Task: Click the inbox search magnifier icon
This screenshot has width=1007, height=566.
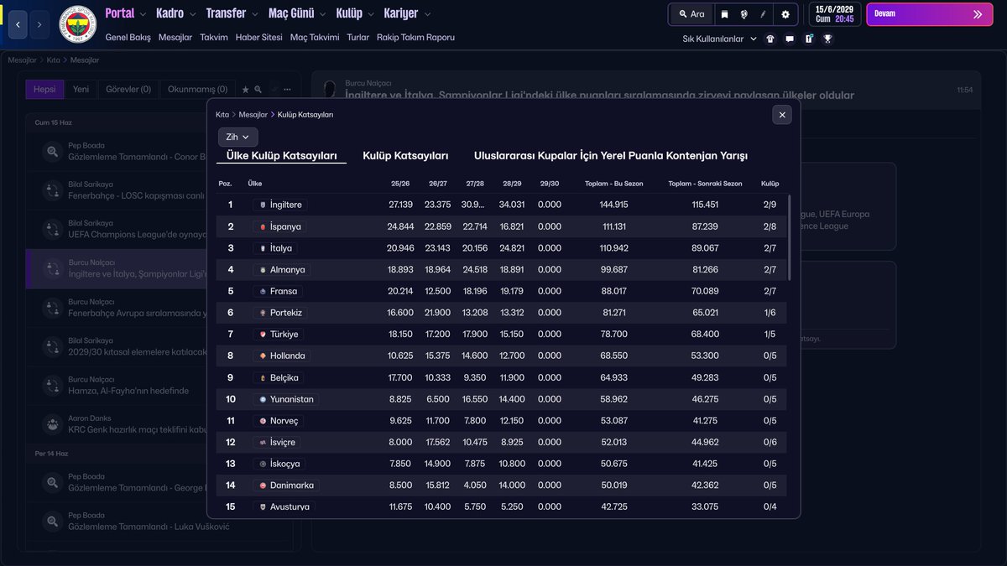Action: (x=258, y=89)
